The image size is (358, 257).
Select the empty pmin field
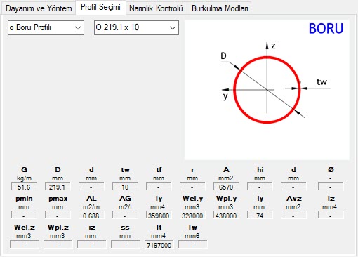[24, 216]
